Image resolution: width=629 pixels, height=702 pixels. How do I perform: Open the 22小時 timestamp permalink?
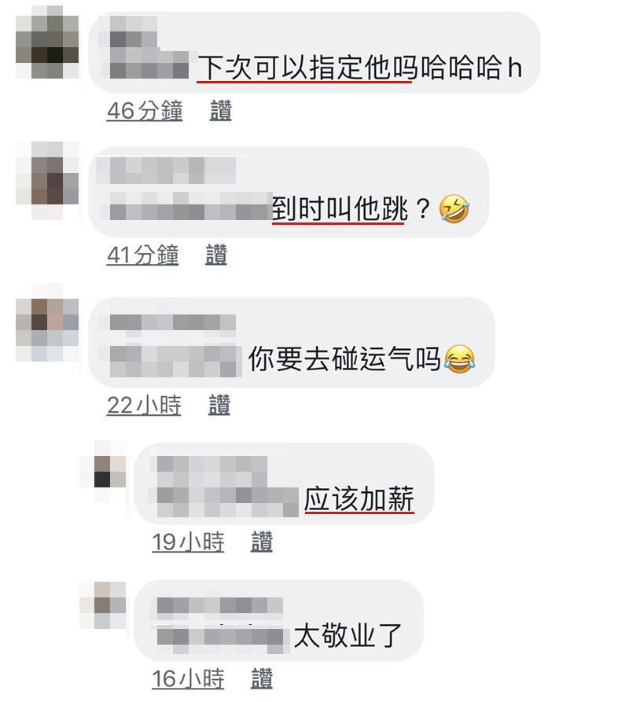(x=144, y=405)
